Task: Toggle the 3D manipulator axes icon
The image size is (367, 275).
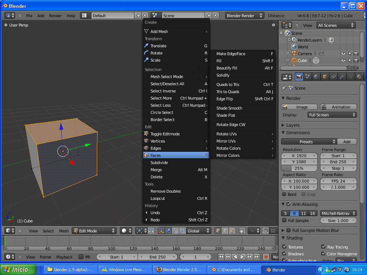Action: pos(161,231)
